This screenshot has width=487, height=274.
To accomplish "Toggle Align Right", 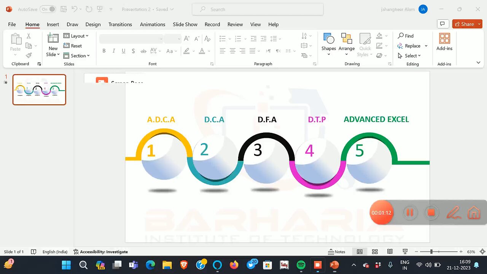I will point(242,51).
